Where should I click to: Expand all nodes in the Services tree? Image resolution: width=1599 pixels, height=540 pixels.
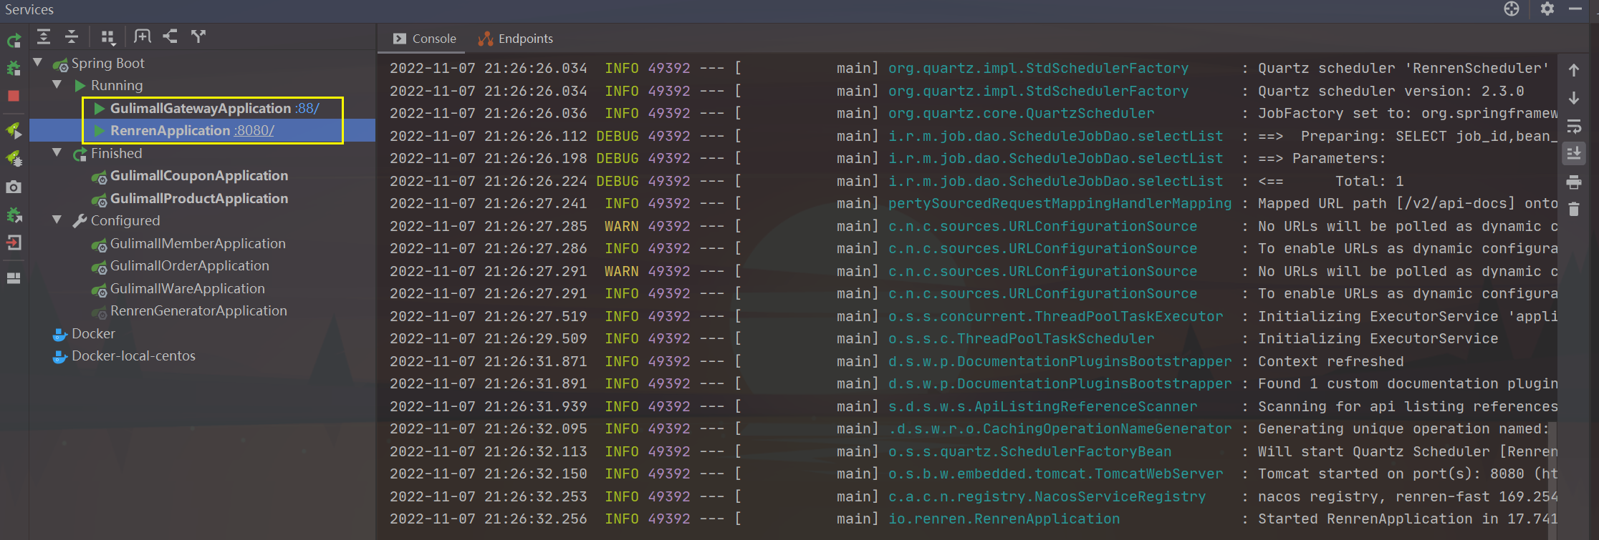coord(44,36)
